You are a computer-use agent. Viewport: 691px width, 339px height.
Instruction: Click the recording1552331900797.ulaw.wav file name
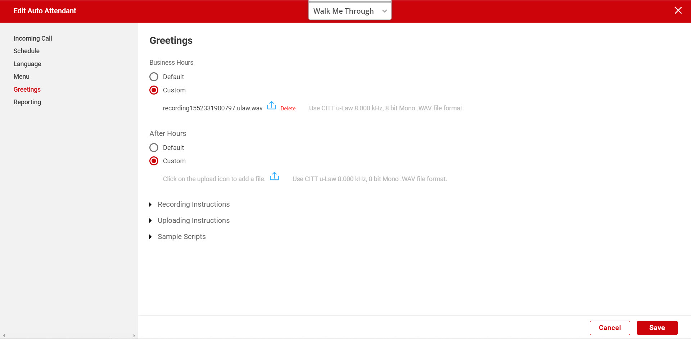pyautogui.click(x=213, y=108)
